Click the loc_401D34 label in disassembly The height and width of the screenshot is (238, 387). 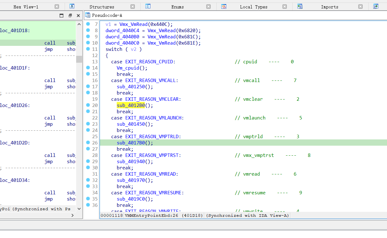click(x=15, y=180)
